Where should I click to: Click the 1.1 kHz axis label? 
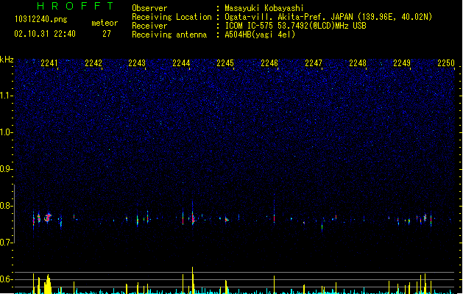[x=7, y=96]
